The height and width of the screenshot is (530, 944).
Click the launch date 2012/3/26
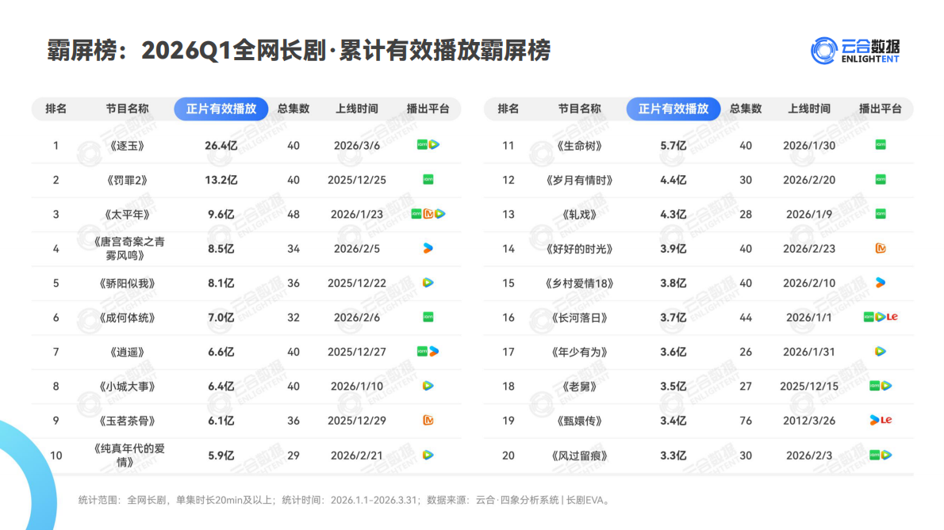(x=809, y=421)
